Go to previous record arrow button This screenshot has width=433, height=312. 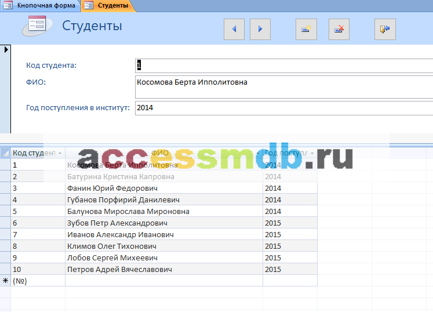click(x=234, y=29)
